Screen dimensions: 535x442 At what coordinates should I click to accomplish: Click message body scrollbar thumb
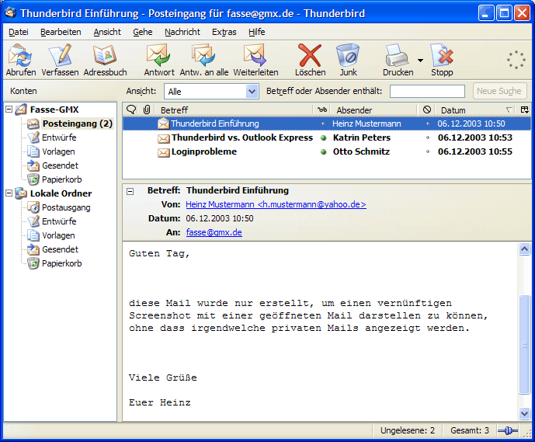(x=524, y=345)
